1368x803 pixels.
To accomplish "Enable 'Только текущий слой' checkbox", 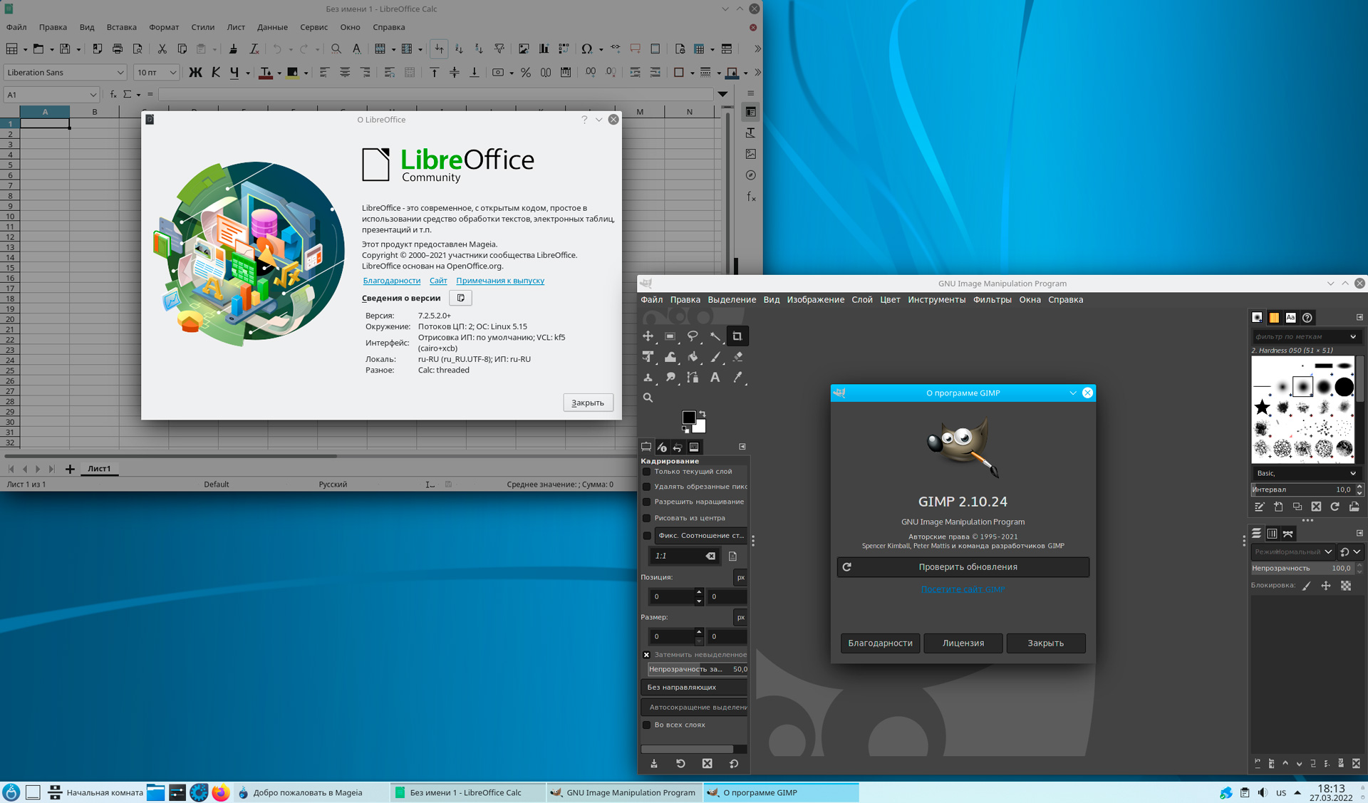I will [x=647, y=472].
